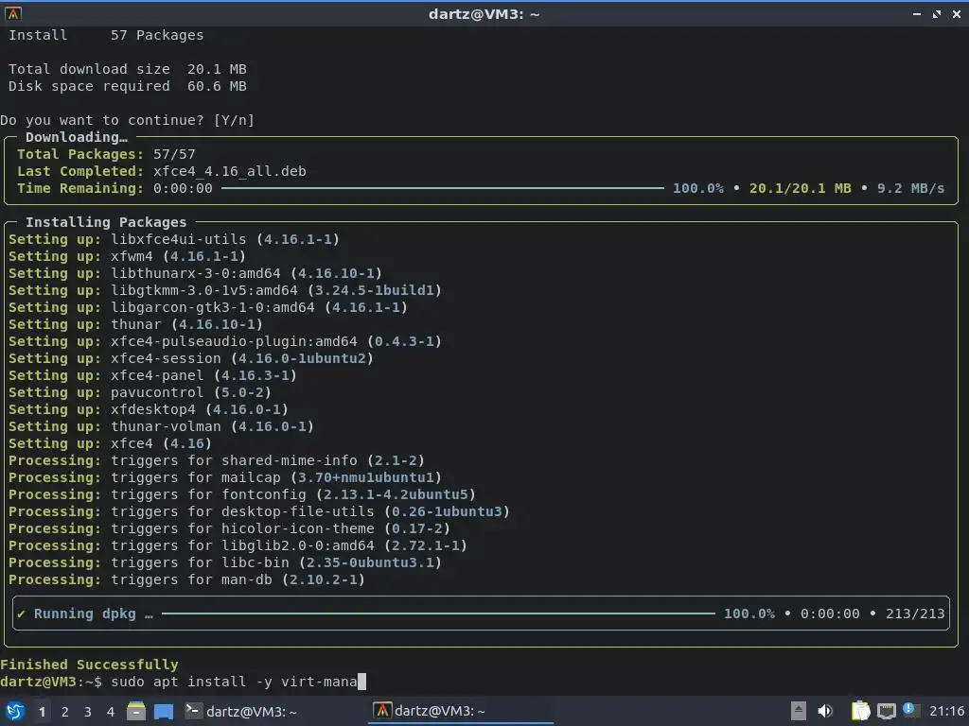This screenshot has width=969, height=726.
Task: Click the 'Setting up: libthunarx-3-0:amd64' line
Action: coord(195,273)
